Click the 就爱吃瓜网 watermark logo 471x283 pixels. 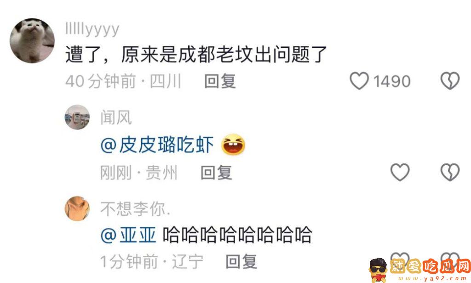coord(419,270)
